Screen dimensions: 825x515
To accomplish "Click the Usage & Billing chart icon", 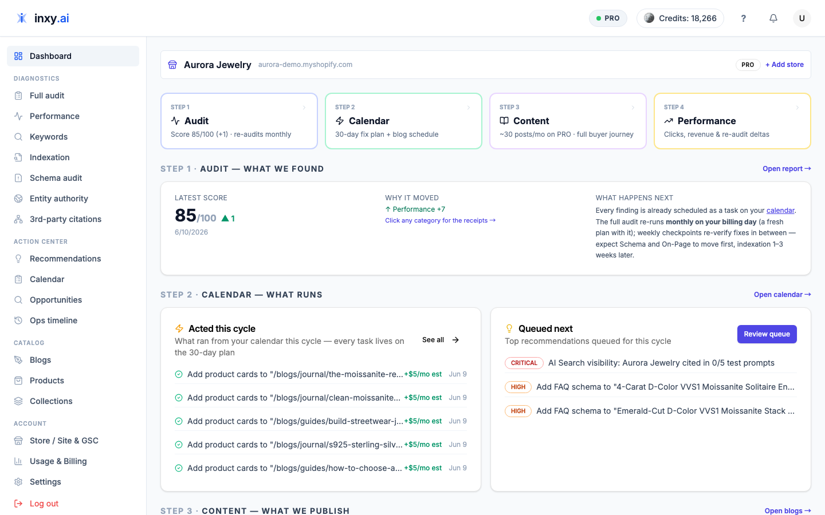I will click(x=18, y=461).
